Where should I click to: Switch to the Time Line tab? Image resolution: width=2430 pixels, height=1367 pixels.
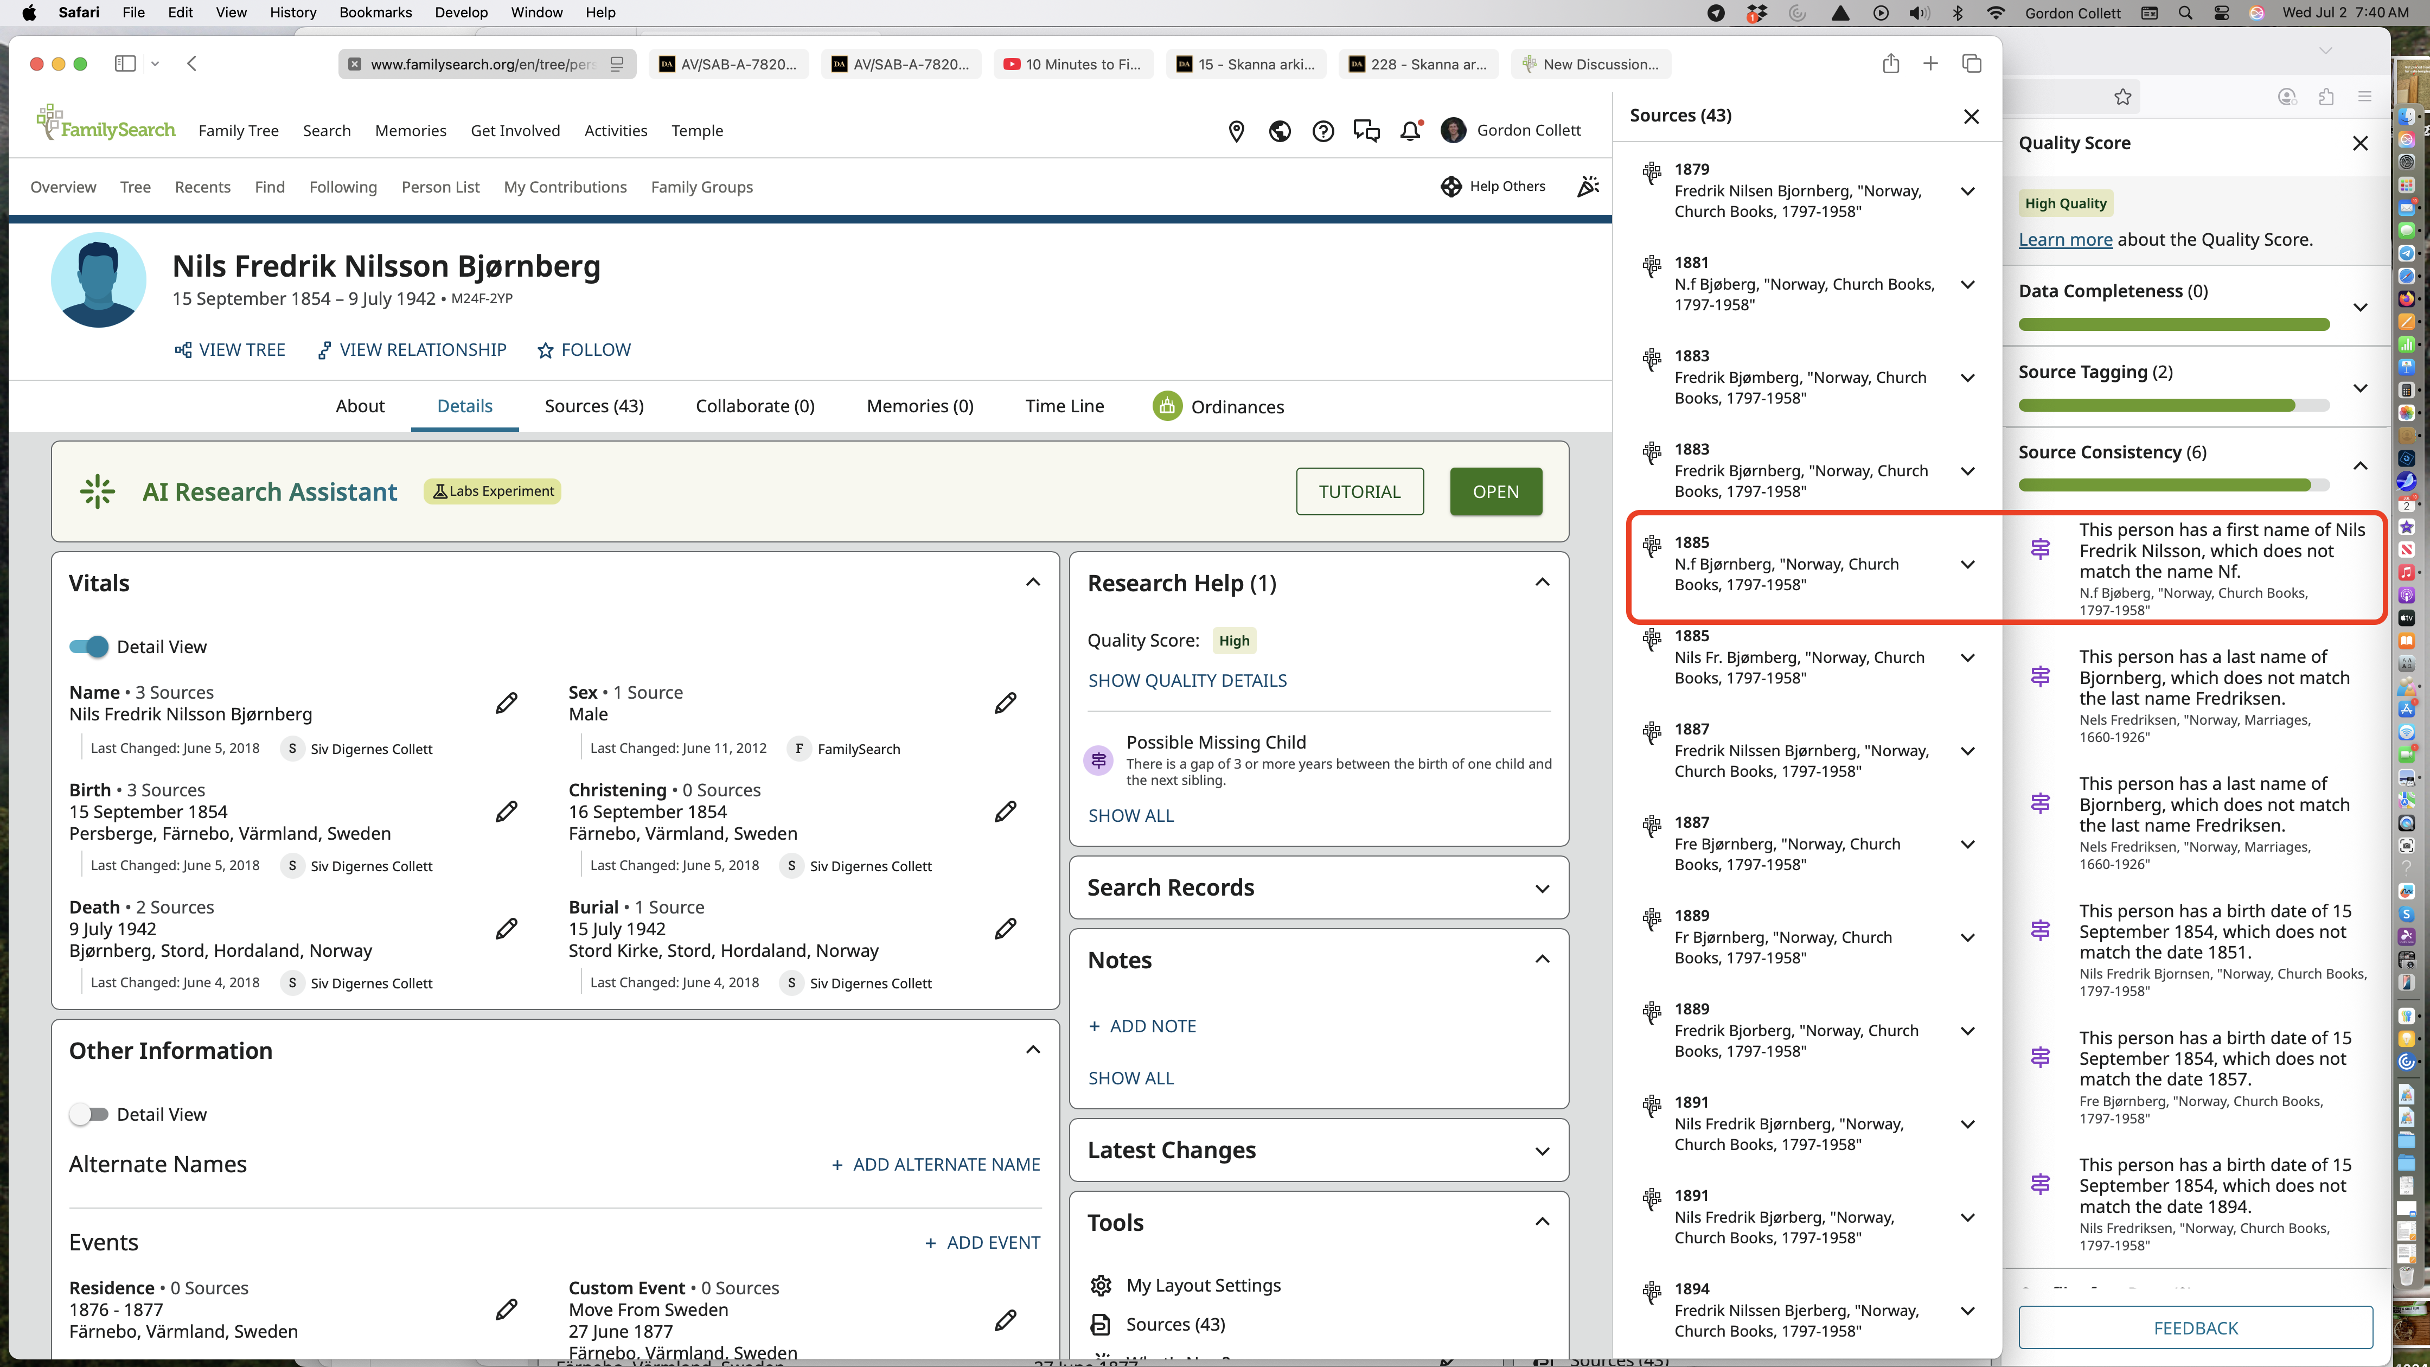[x=1064, y=407]
